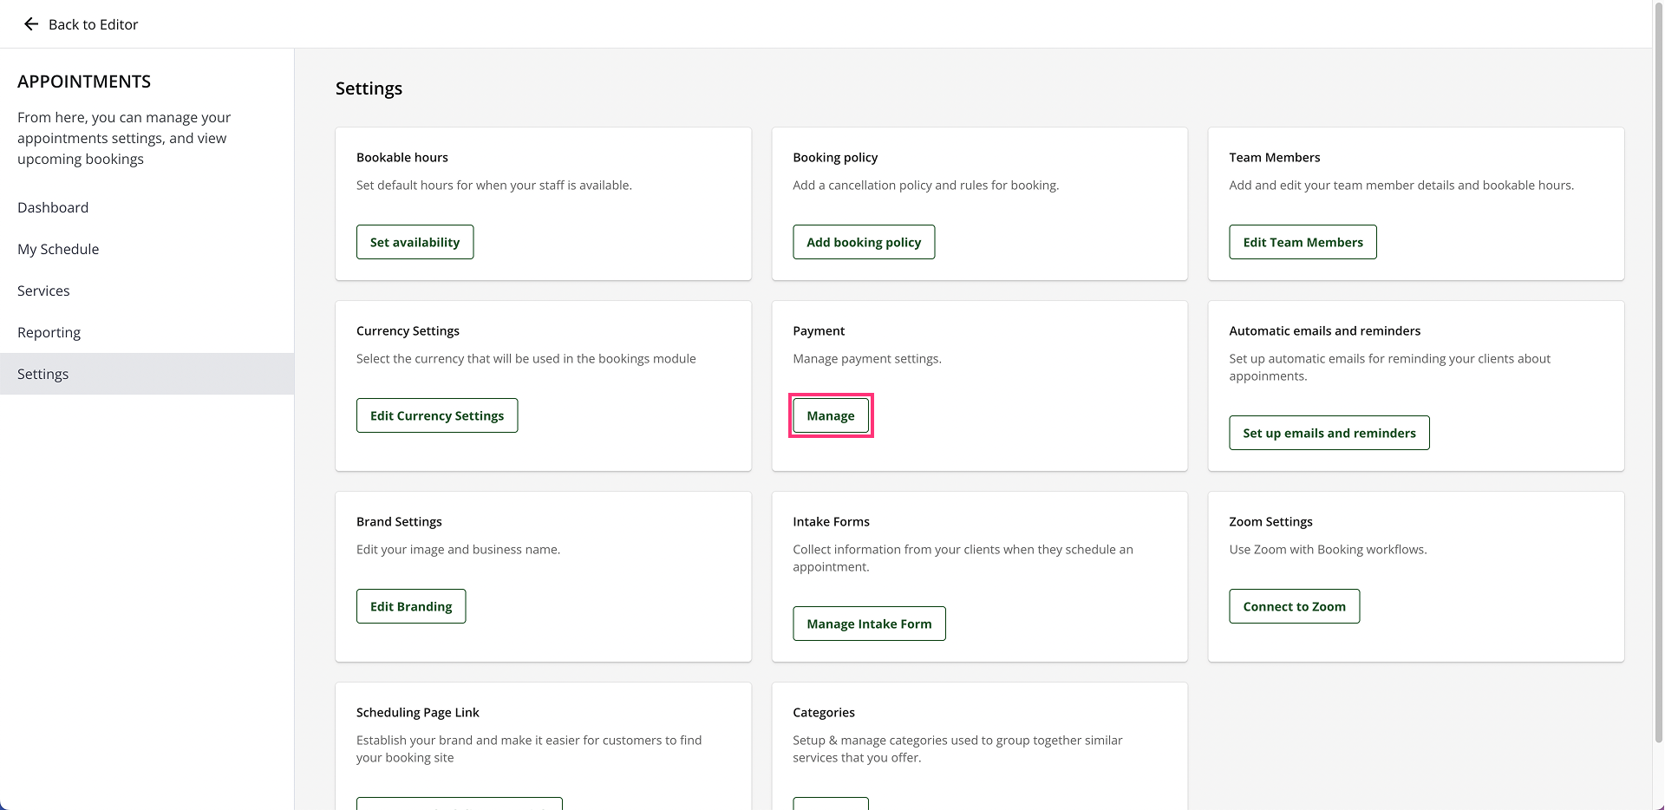Click the Brand Settings card title
This screenshot has width=1665, height=810.
[399, 521]
